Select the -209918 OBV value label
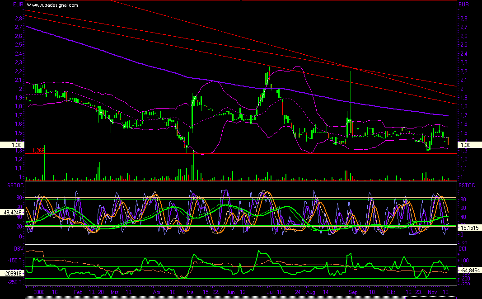 coord(12,273)
